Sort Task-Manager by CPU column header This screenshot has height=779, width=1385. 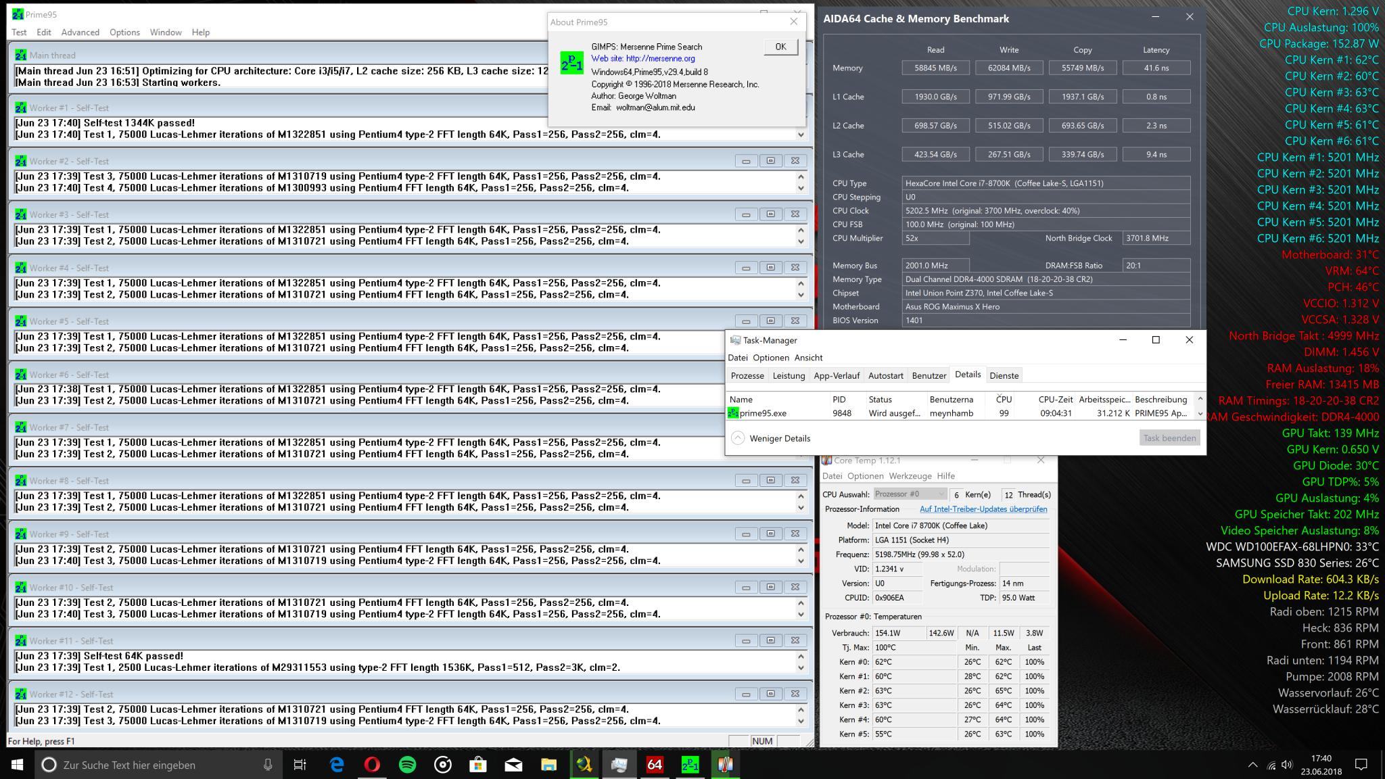click(x=1004, y=399)
